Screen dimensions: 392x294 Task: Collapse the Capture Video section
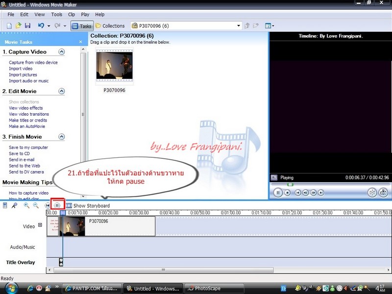tap(62, 52)
